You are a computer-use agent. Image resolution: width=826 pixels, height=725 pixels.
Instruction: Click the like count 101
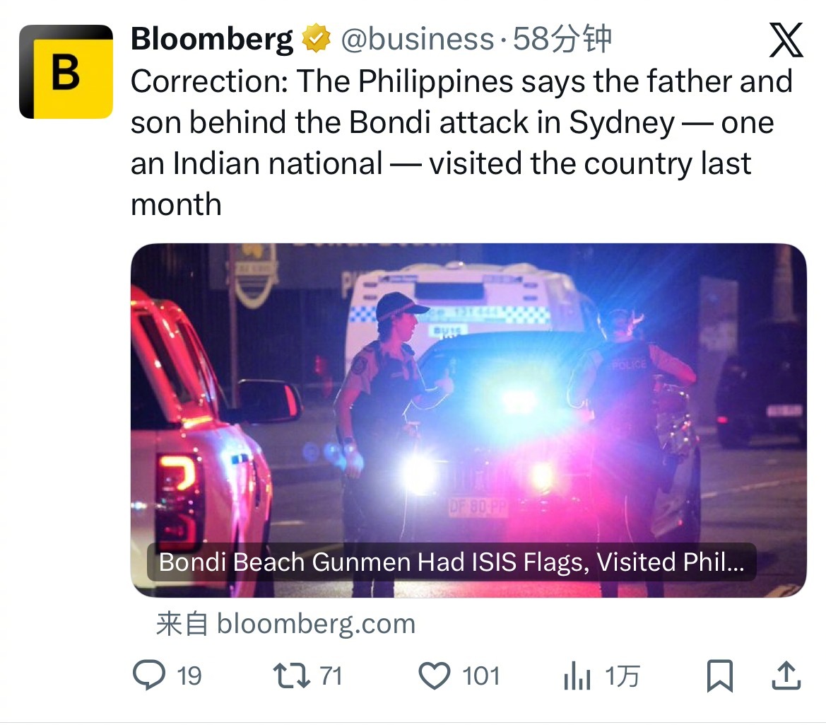coord(480,676)
